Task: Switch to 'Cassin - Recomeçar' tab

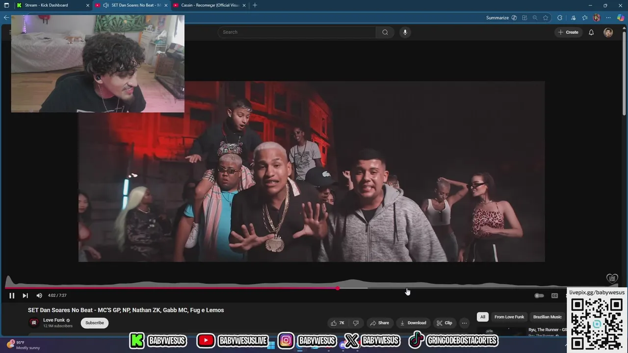Action: 210,5
